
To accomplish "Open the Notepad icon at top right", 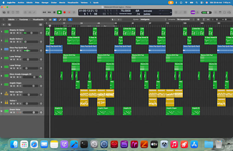I will pyautogui.click(x=220, y=12).
